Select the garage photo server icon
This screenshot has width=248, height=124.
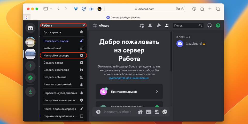point(30,42)
